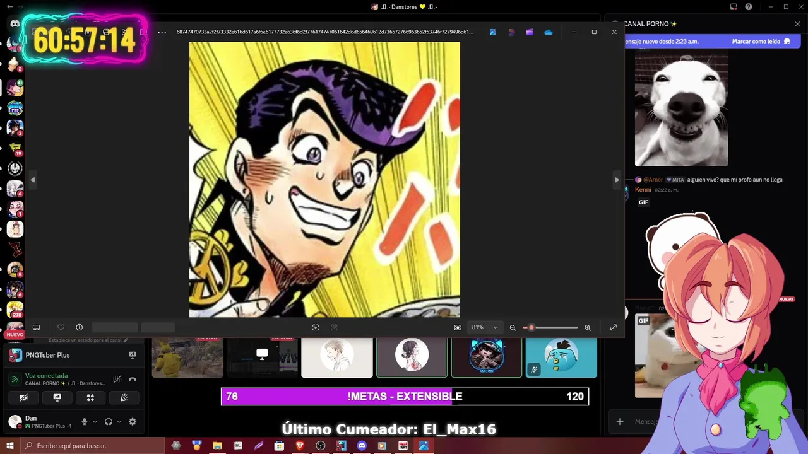Go to the previous image in Photos
The image size is (808, 454).
pos(33,180)
